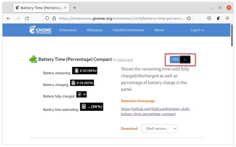Reload the page with the refresh icon
236x147 pixels.
[x=27, y=18]
